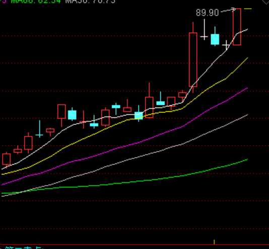This screenshot has height=249, width=269.
Task: Click the short yellow dash beside last candle
Action: (x=248, y=9)
